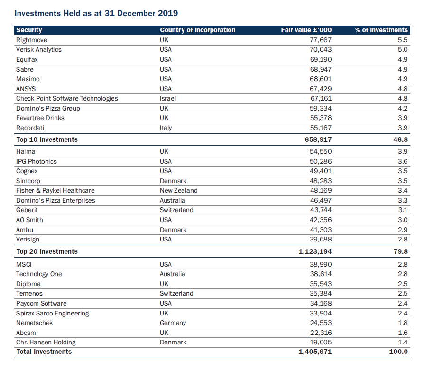Select the 'Halma' security name
The image size is (424, 371).
tap(26, 151)
